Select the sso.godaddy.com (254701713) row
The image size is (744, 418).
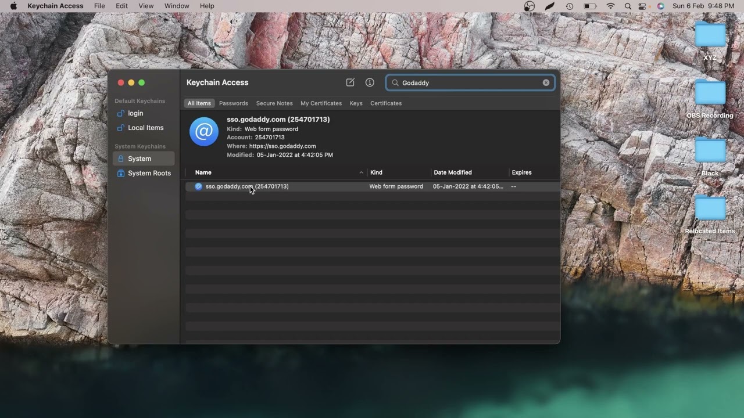(372, 186)
